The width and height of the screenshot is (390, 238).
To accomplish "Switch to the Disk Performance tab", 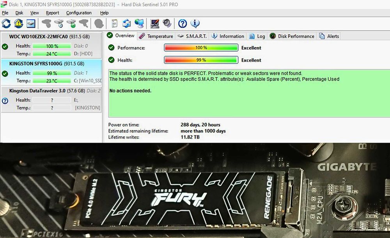I will click(x=292, y=36).
